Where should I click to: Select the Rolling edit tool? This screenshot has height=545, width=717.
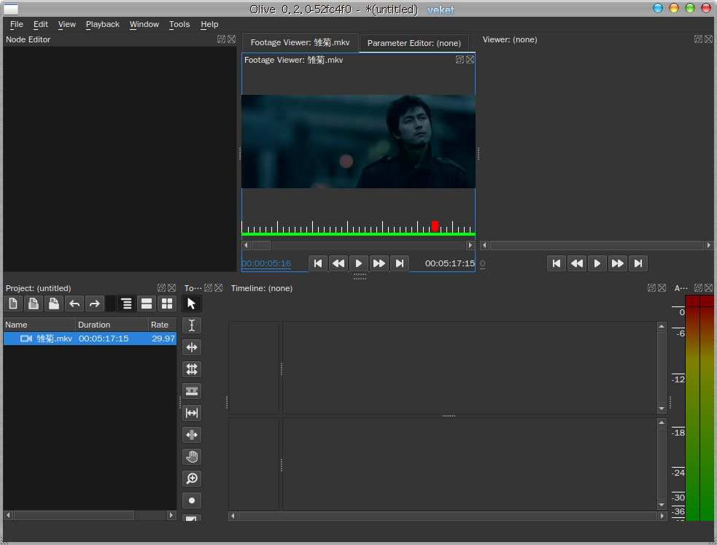(192, 369)
